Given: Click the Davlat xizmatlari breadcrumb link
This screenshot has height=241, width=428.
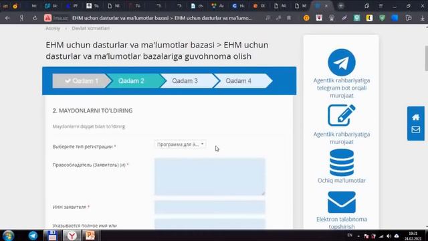Looking at the screenshot, I should (91, 28).
